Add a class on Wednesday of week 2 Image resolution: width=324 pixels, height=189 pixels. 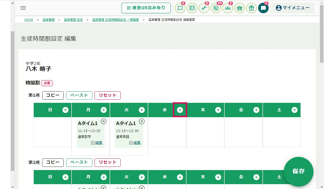(x=180, y=177)
